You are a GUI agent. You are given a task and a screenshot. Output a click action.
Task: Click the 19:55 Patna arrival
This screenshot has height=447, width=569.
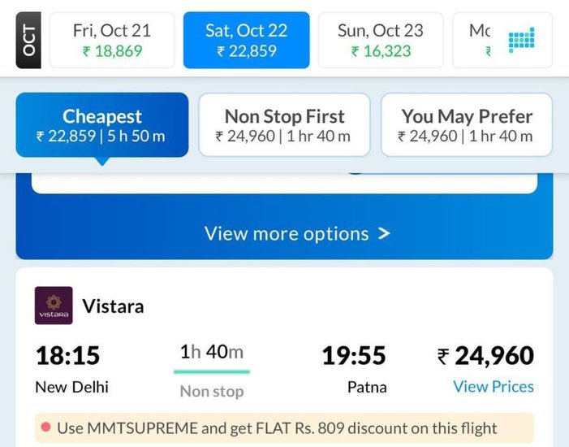pos(354,369)
